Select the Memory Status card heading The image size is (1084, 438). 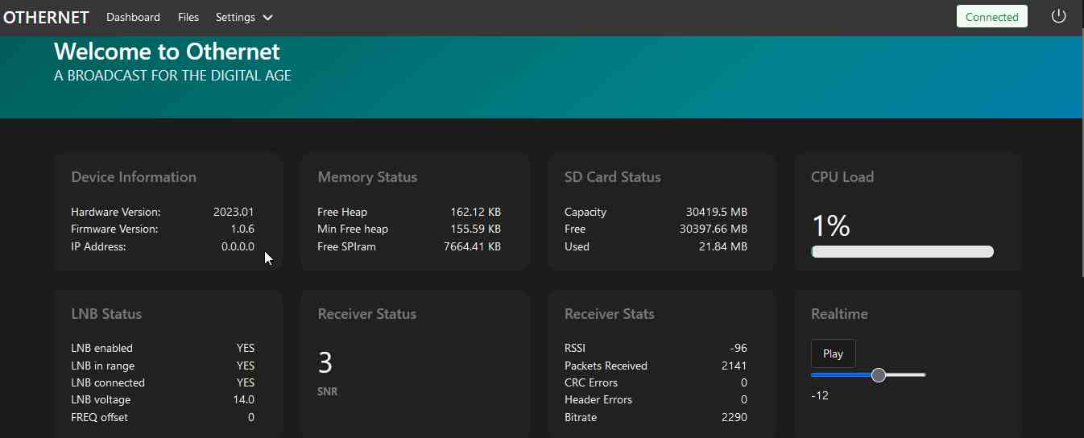(367, 177)
